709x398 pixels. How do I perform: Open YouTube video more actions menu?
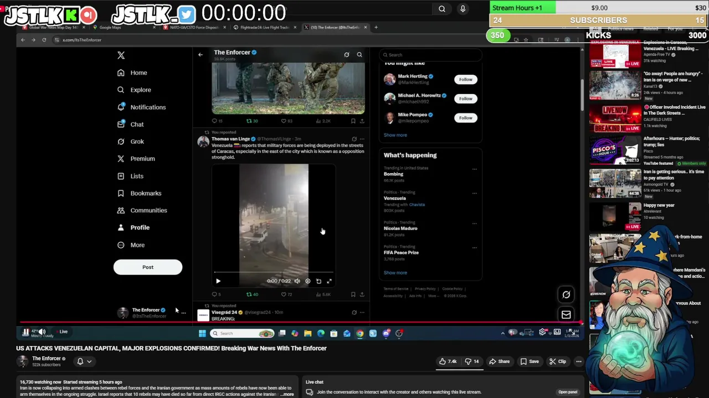tap(578, 362)
